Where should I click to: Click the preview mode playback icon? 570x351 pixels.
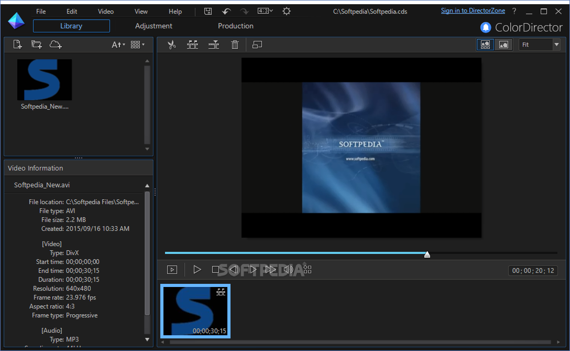tap(172, 270)
